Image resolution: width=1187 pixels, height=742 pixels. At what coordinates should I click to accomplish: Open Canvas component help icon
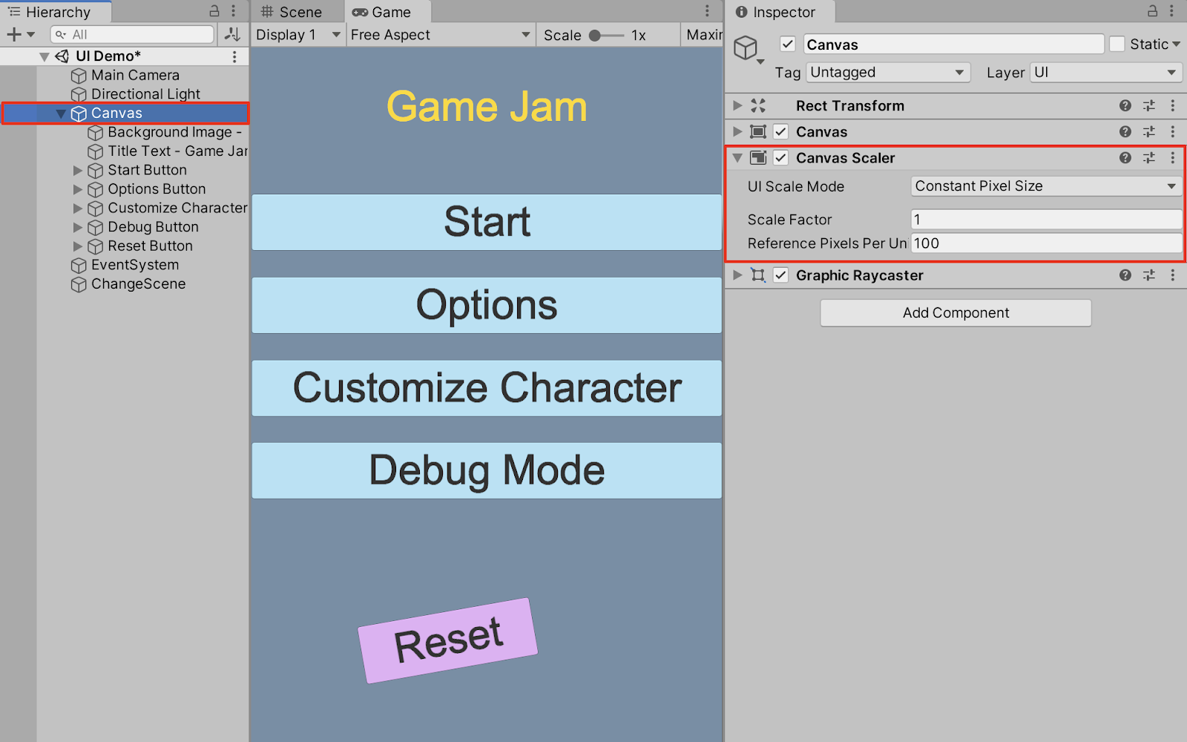coord(1125,132)
